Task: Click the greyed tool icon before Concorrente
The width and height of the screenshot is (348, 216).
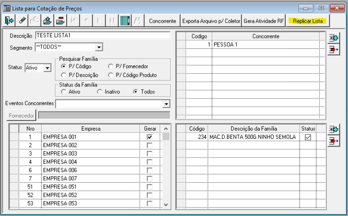Action: (138, 21)
